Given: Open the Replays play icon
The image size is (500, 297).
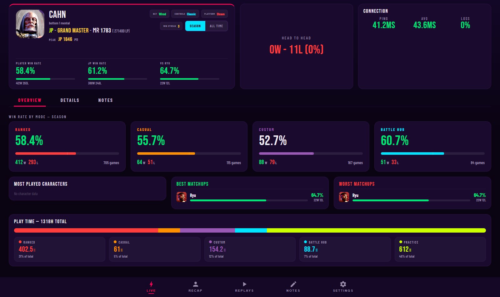Looking at the screenshot, I should click(x=244, y=284).
